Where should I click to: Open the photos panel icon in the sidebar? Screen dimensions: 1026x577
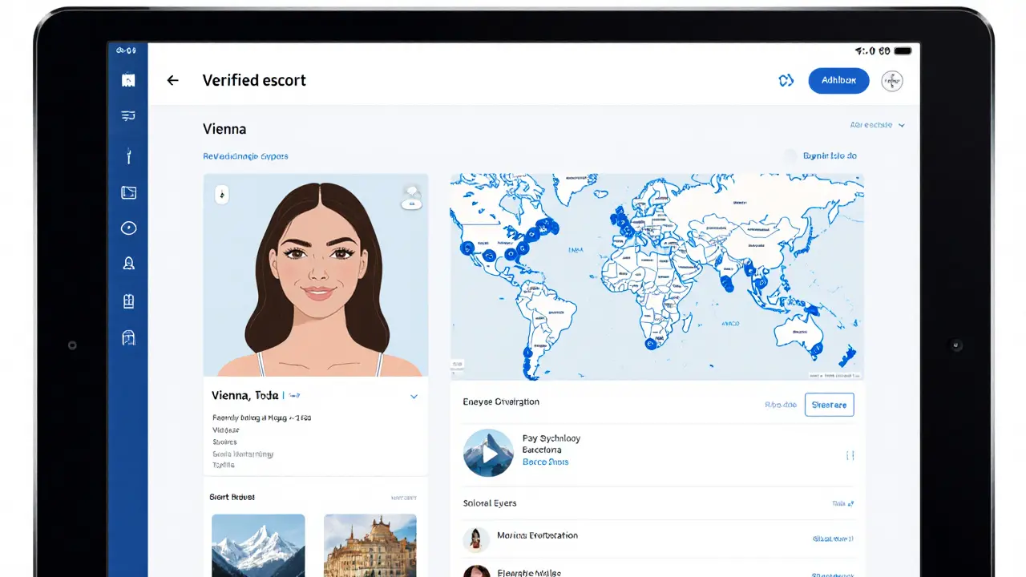pos(128,192)
